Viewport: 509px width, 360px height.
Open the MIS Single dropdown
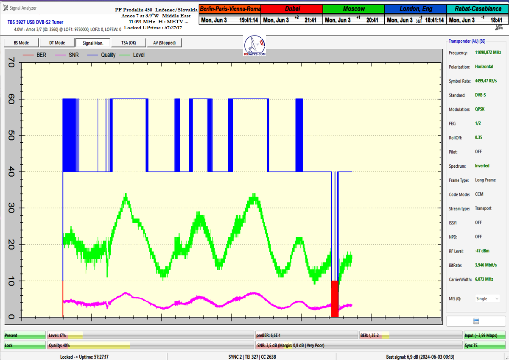pos(487,299)
